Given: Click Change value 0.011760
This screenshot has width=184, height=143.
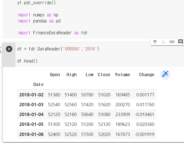Looking at the screenshot, I should pyautogui.click(x=145, y=104).
